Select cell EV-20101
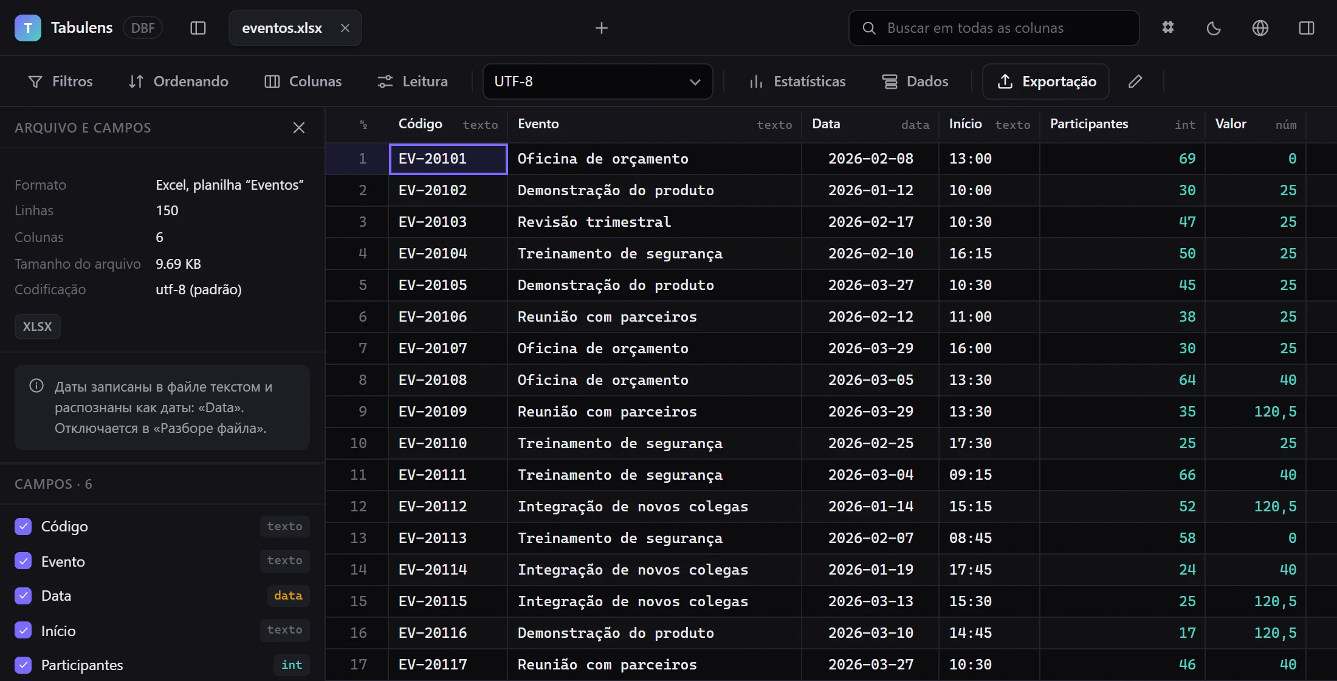Screen dimensions: 1337x681 (x=449, y=159)
